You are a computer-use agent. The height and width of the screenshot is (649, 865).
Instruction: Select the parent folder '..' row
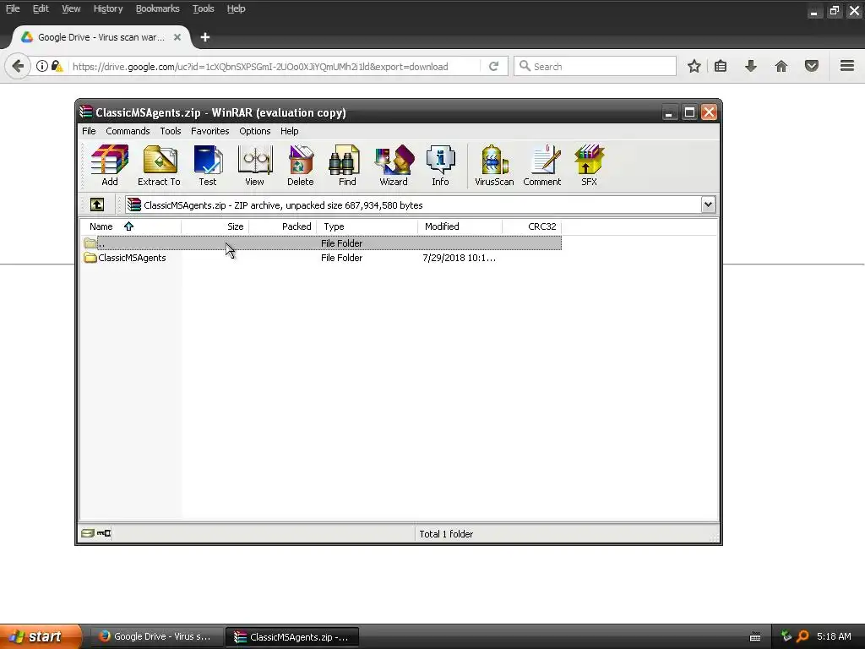(x=321, y=243)
